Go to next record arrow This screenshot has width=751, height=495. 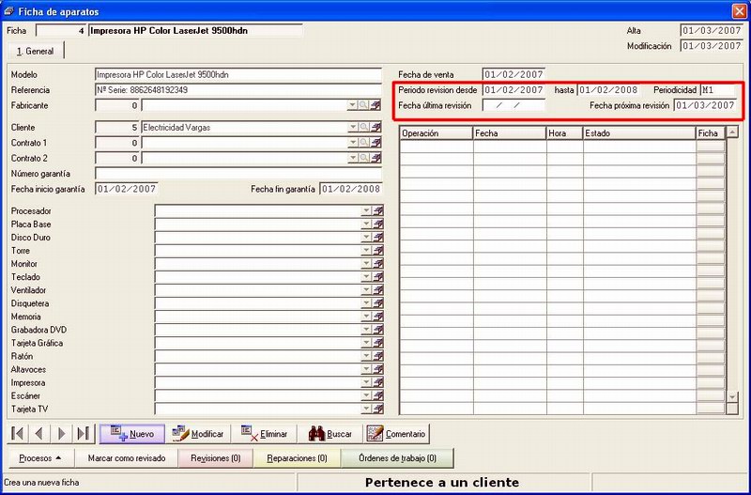click(61, 434)
